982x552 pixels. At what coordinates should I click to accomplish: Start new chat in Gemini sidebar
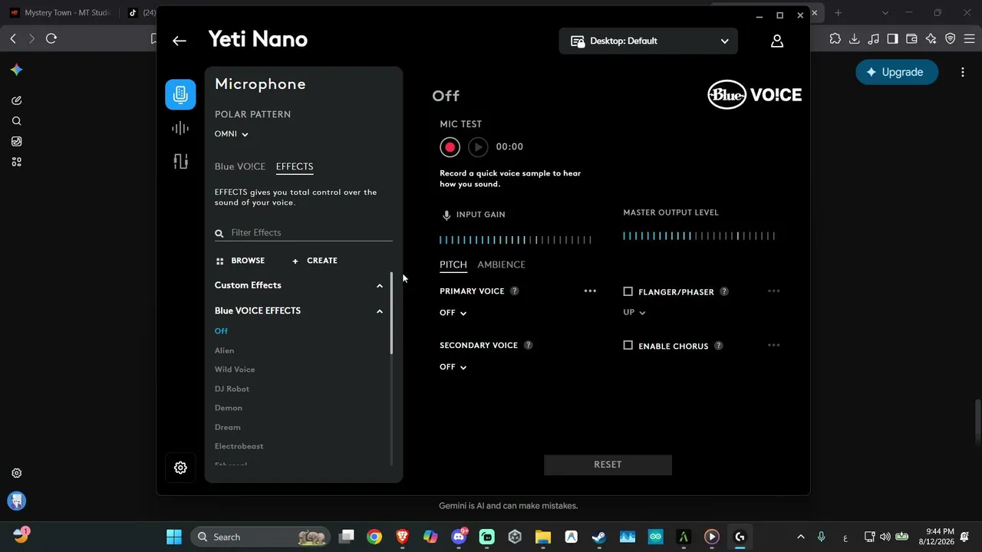point(16,100)
